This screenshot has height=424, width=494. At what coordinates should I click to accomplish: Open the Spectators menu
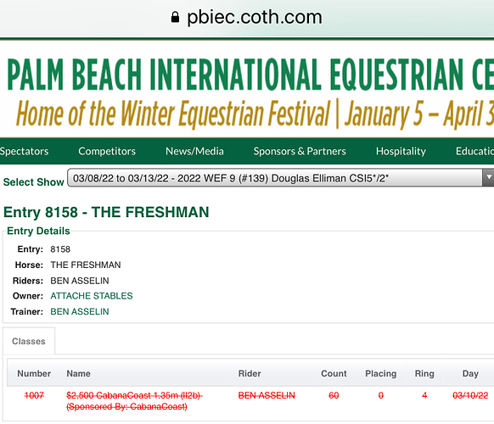point(25,151)
